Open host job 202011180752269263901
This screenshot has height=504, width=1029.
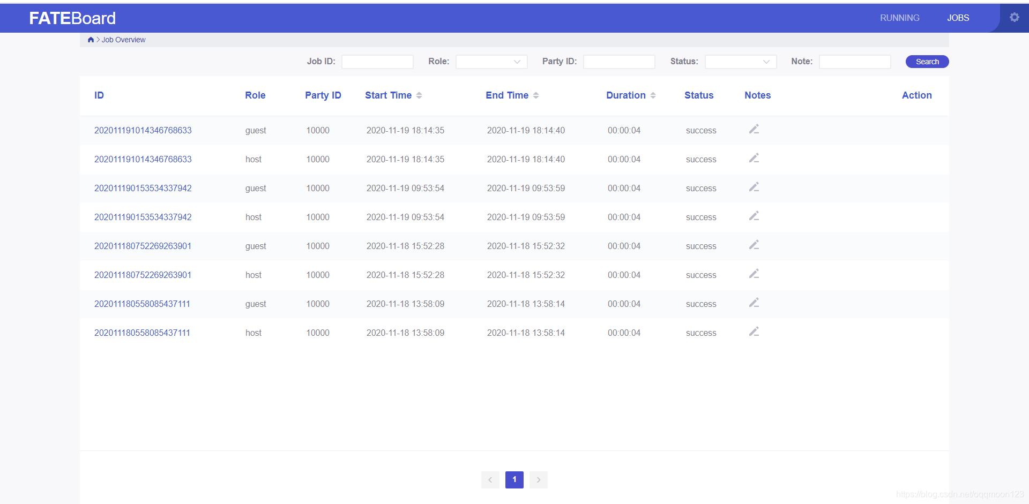coord(143,275)
